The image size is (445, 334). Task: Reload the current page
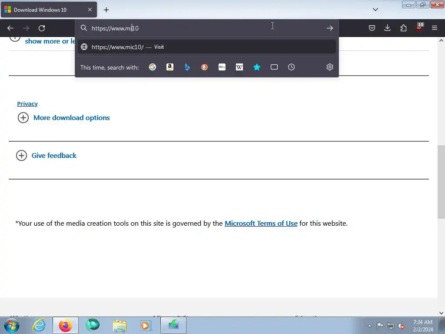(x=42, y=28)
